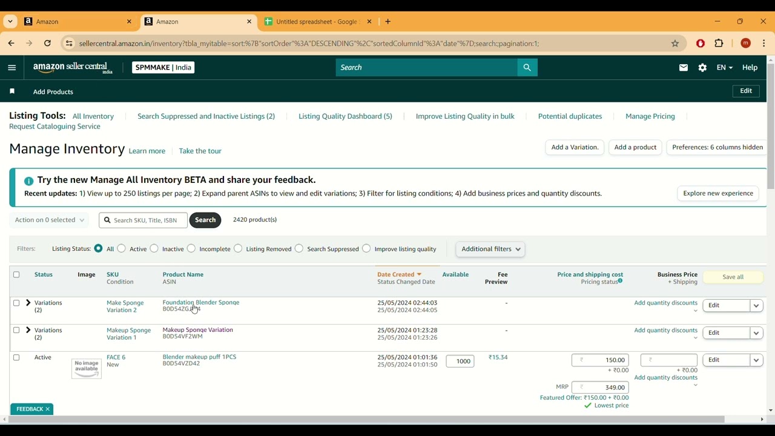Viewport: 775px width, 436px height.
Task: Select the Listing Removed filter
Action: (238, 248)
